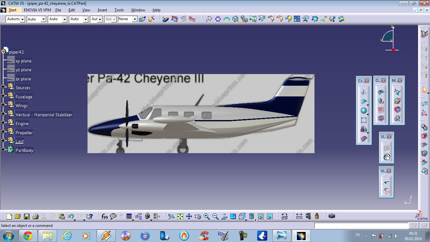This screenshot has height=242, width=430.
Task: Select the Sphere surface tool
Action: click(x=364, y=111)
